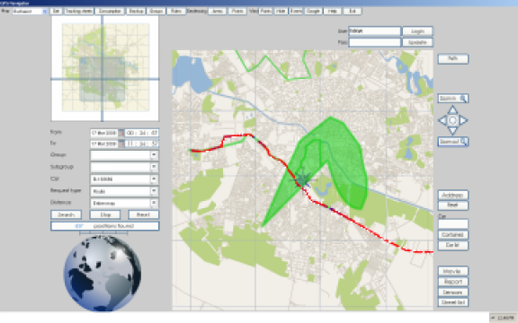Click the overview mini-map thumbnail
Image resolution: width=518 pixels, height=323 pixels.
(104, 68)
